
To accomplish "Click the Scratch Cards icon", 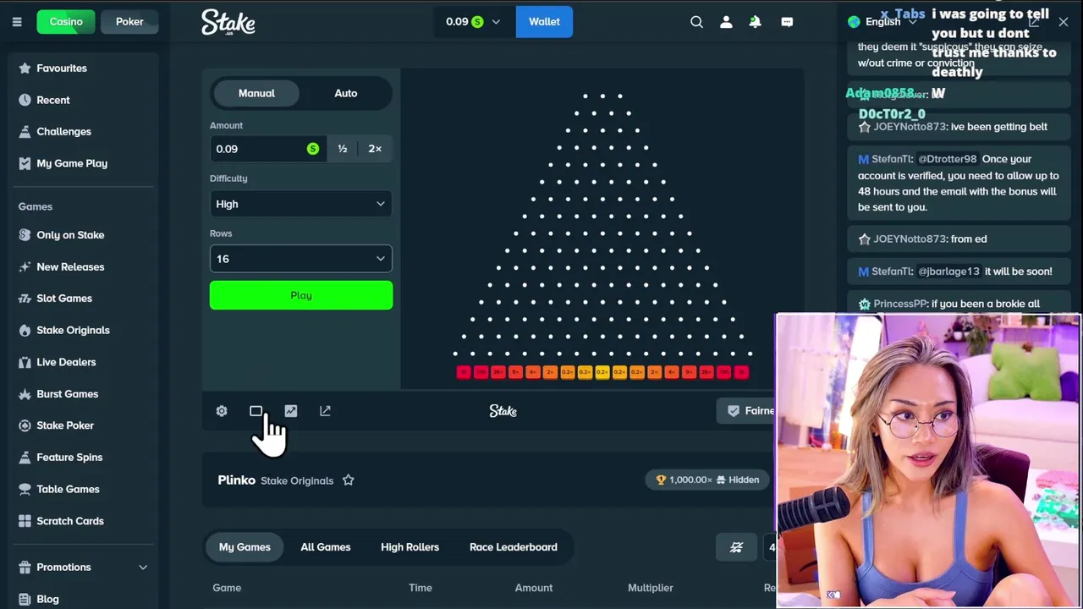I will 25,521.
